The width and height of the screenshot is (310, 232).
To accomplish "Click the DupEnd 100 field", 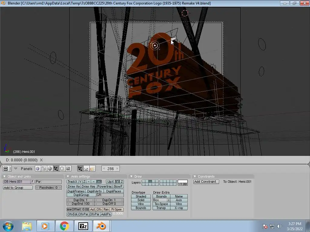I will click(x=81, y=204).
